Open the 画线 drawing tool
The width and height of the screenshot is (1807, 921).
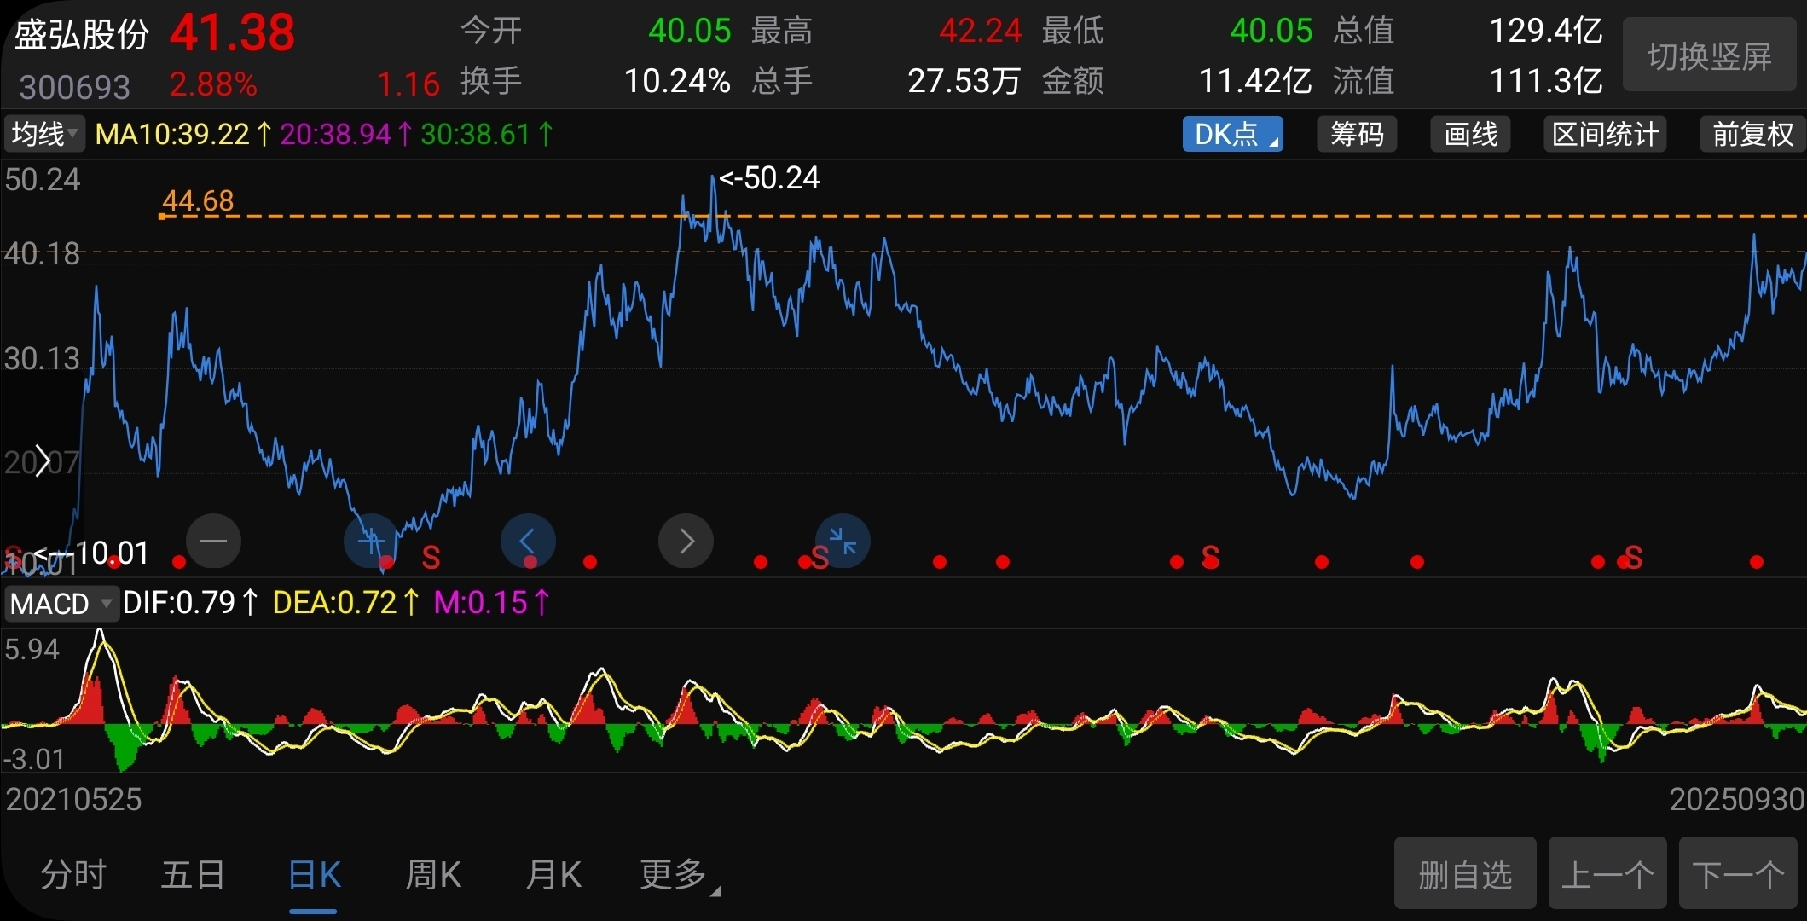pyautogui.click(x=1470, y=135)
